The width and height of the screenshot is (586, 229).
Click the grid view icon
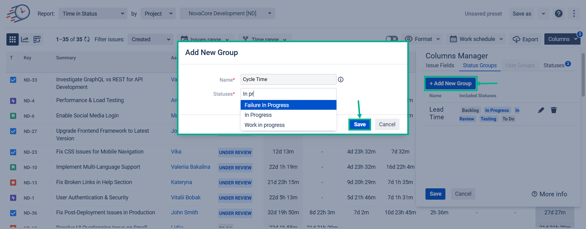pyautogui.click(x=13, y=39)
